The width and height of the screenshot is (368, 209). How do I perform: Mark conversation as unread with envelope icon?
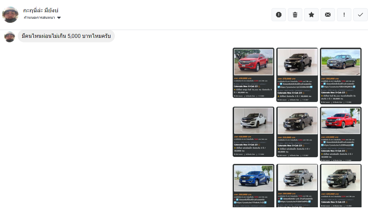pos(328,15)
